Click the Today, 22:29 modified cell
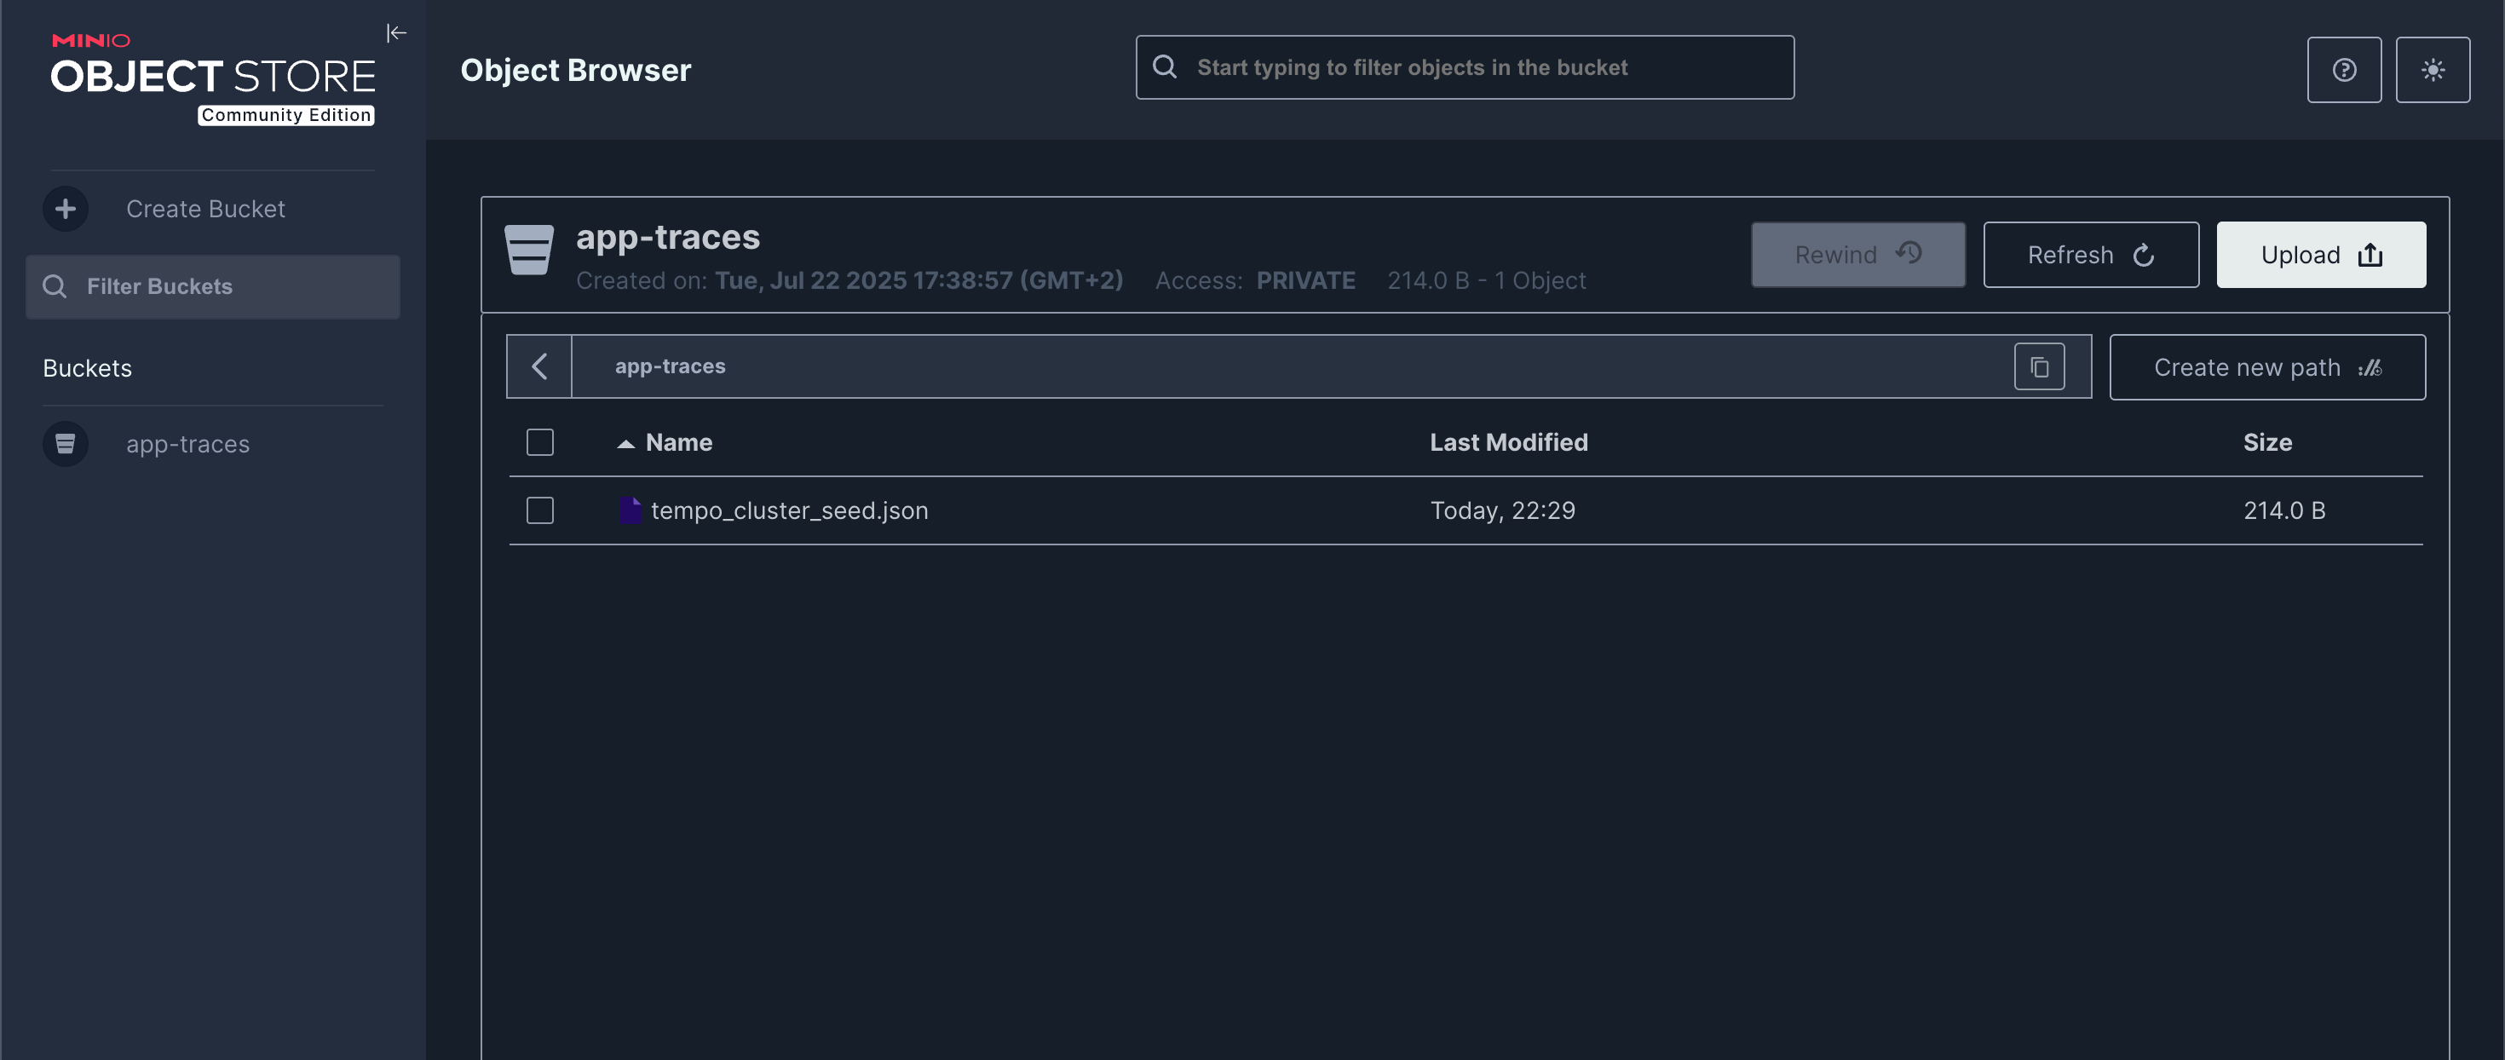This screenshot has width=2505, height=1060. click(1502, 510)
